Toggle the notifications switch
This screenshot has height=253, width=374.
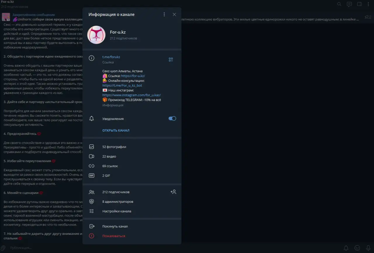coord(172,119)
